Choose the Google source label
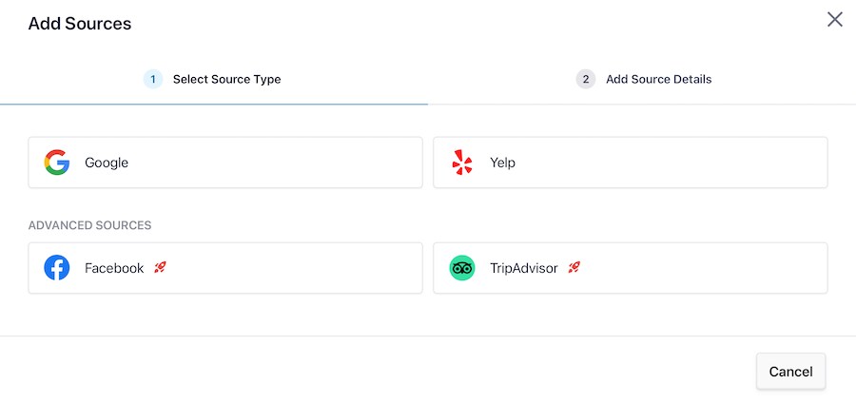The height and width of the screenshot is (403, 856). (107, 163)
